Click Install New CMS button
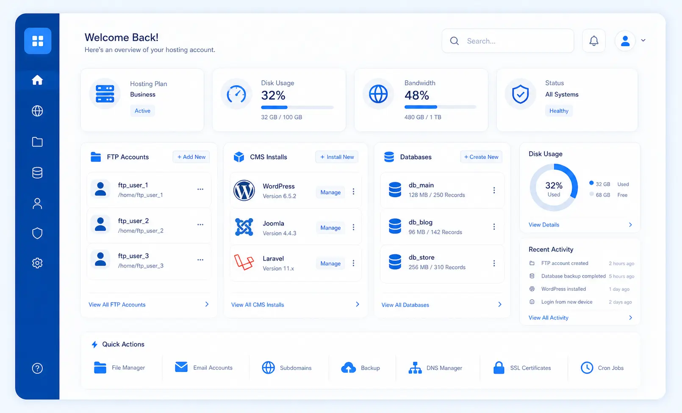This screenshot has width=682, height=413. 337,157
